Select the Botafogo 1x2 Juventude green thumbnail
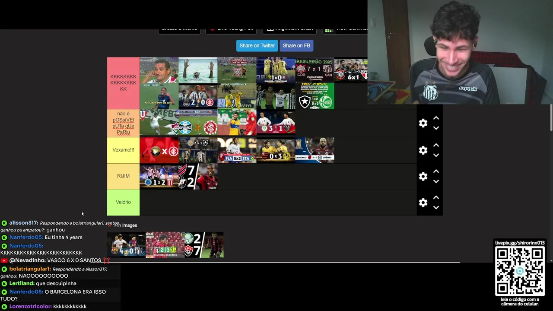 tap(315, 96)
